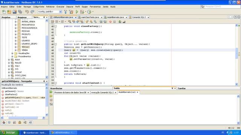
Task: Select the Procedimentos folder
Action: 24,57
